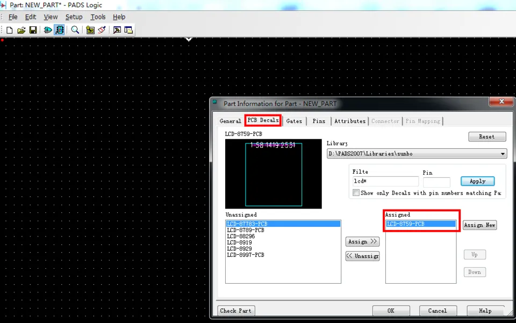Image resolution: width=516 pixels, height=323 pixels.
Task: Click the Edit Electrical chip icon
Action: pos(60,30)
